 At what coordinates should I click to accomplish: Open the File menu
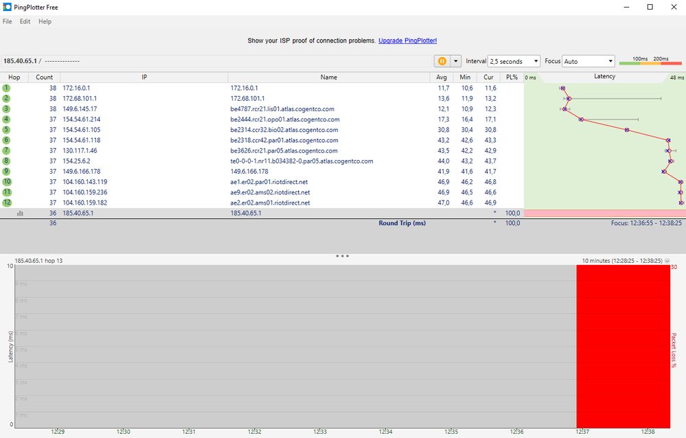(x=8, y=21)
